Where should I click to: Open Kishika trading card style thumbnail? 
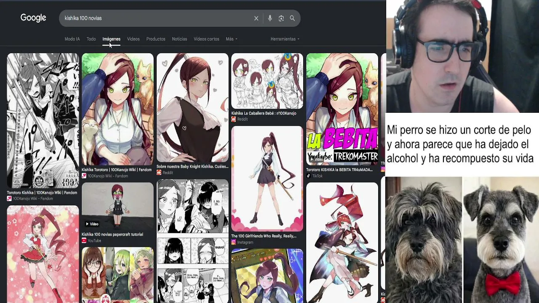pos(267,276)
